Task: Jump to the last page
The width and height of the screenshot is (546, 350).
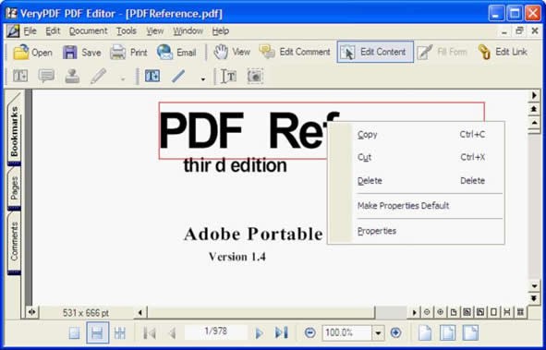Action: coord(282,333)
